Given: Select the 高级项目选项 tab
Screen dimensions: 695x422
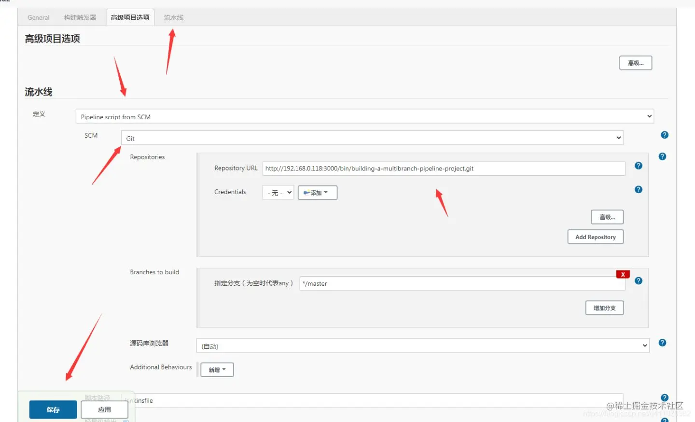Looking at the screenshot, I should [130, 17].
